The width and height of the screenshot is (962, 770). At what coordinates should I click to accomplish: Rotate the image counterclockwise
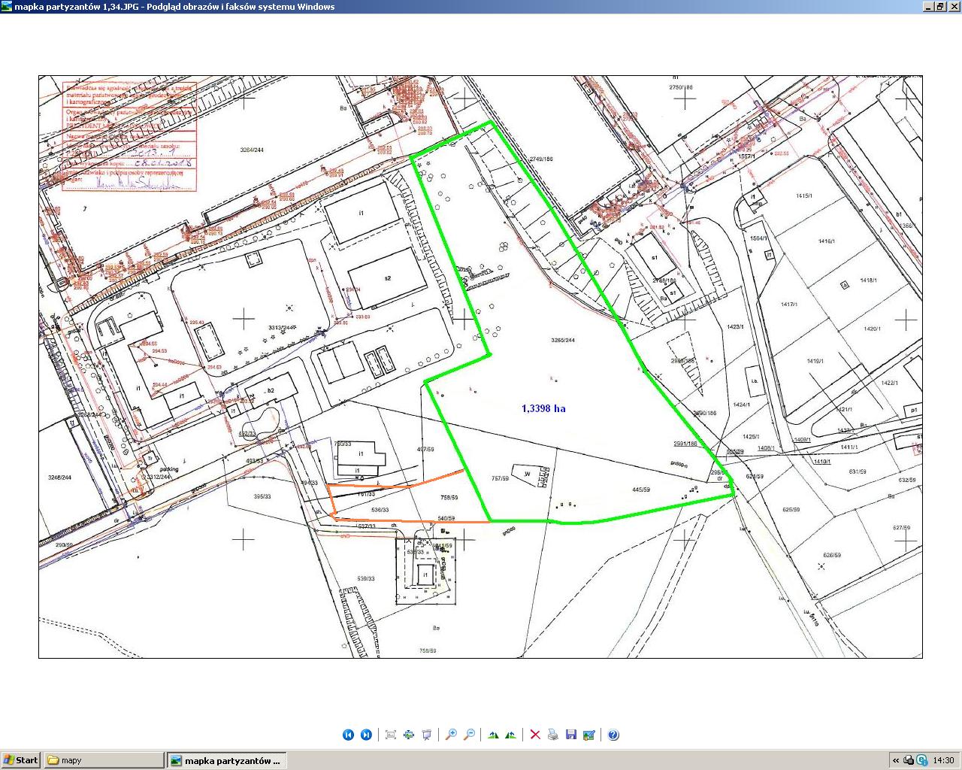click(511, 735)
